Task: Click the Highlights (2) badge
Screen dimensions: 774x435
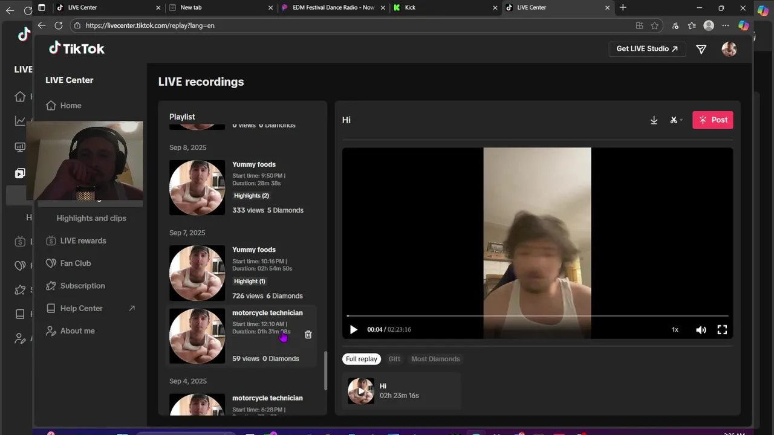Action: (252, 196)
